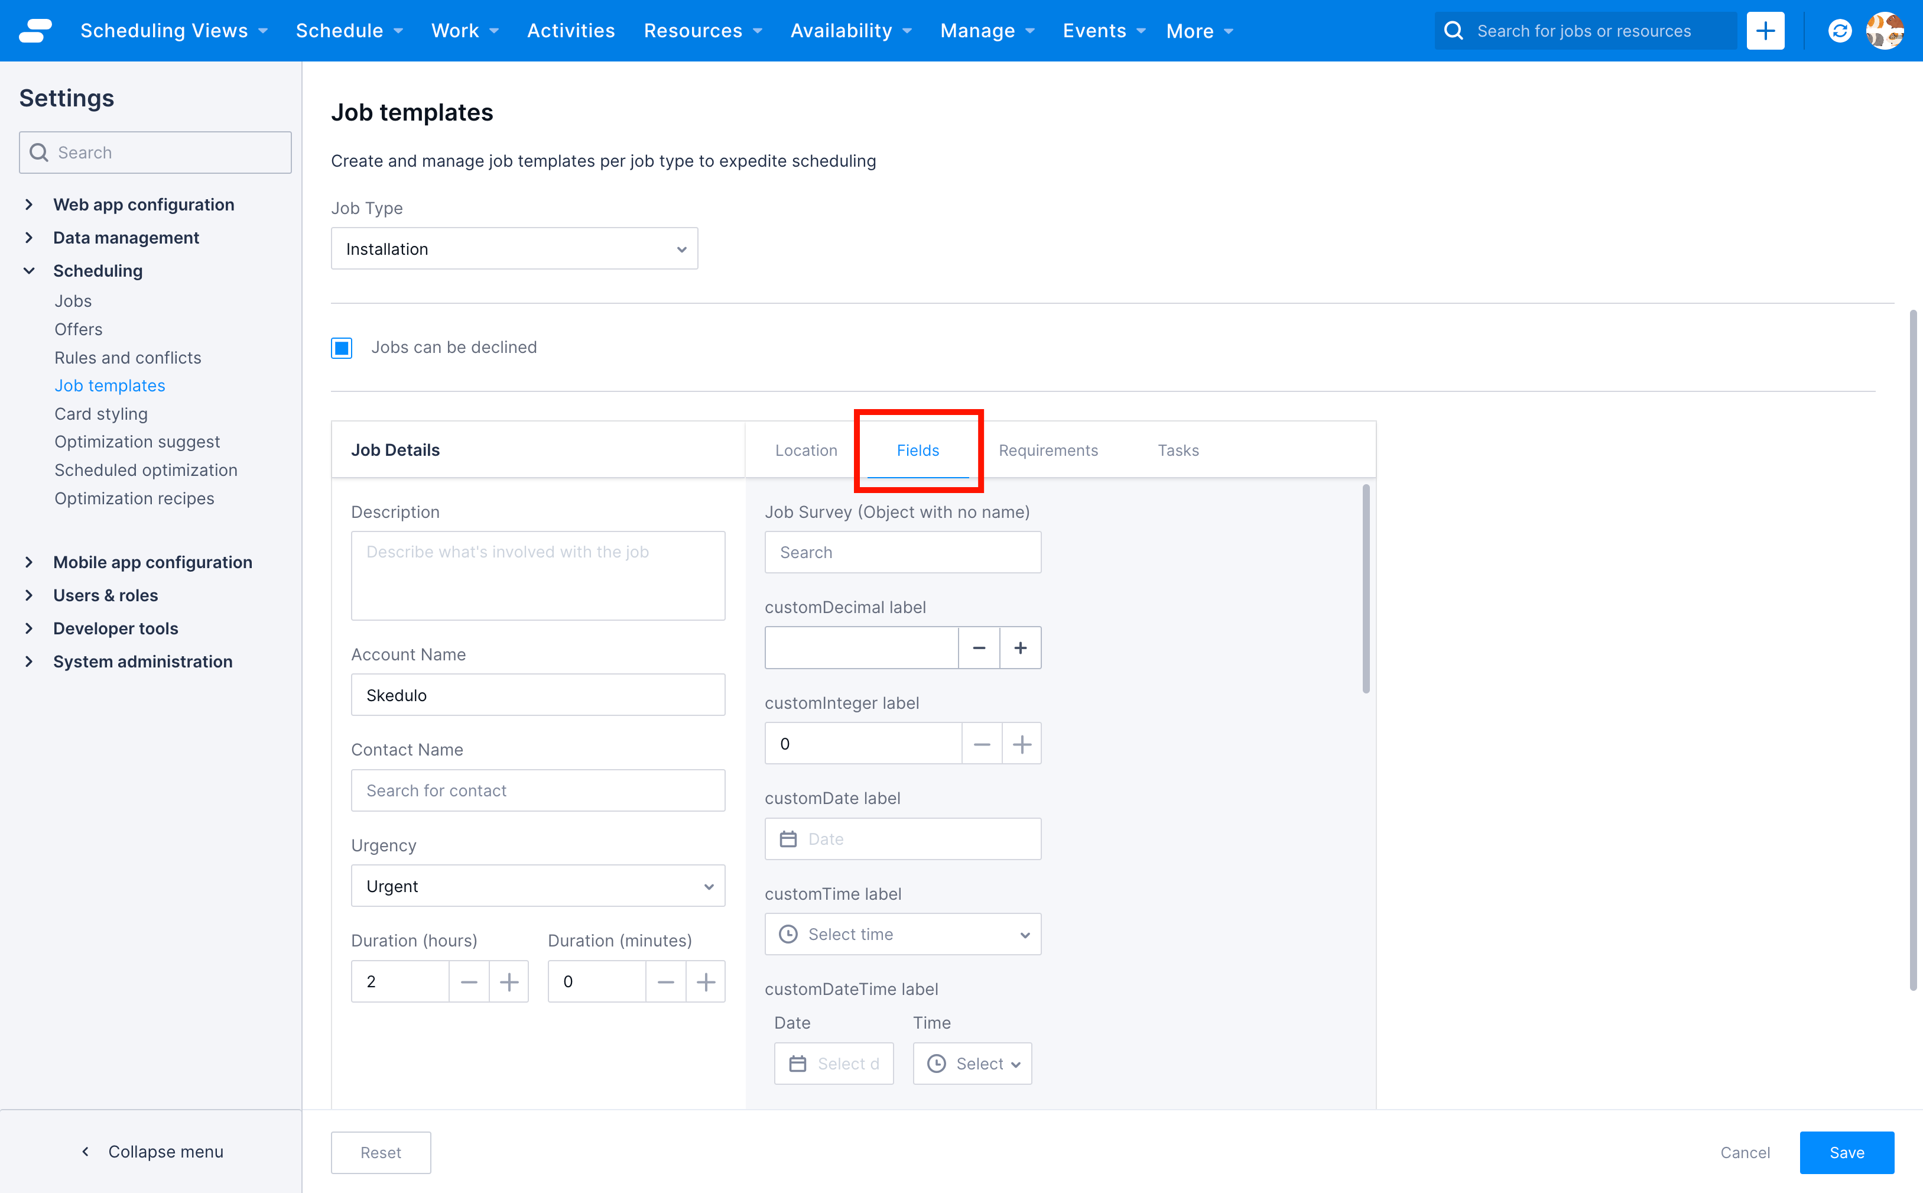This screenshot has height=1193, width=1923.
Task: Click the Skedulo logo in top navigation
Action: 35,30
